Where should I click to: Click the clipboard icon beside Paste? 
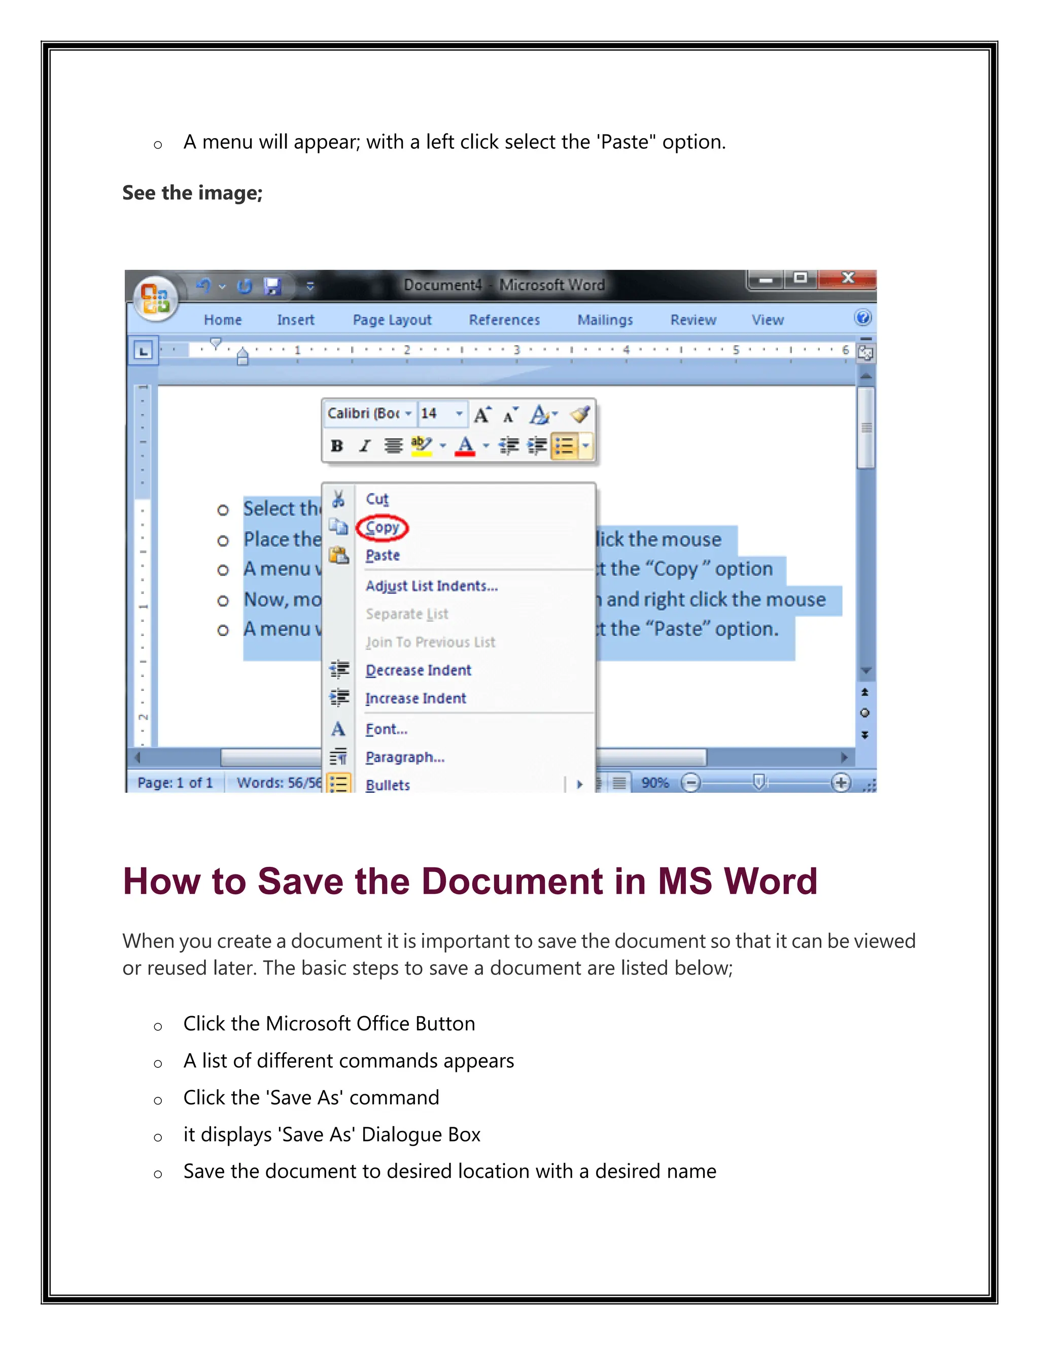click(x=338, y=555)
